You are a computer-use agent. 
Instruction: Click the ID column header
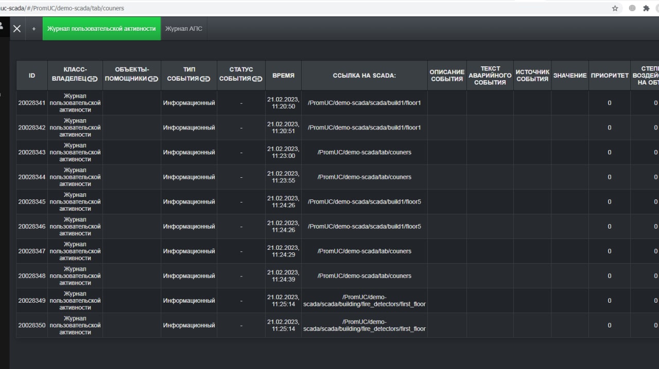point(32,75)
